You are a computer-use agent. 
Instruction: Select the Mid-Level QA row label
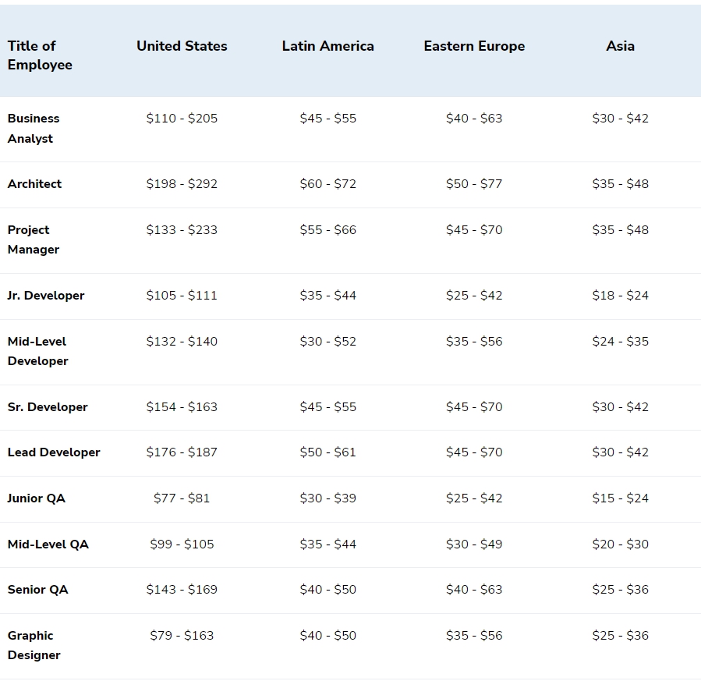coord(48,544)
